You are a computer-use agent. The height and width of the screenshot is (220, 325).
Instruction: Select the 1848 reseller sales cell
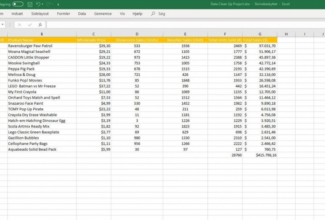tap(185, 80)
